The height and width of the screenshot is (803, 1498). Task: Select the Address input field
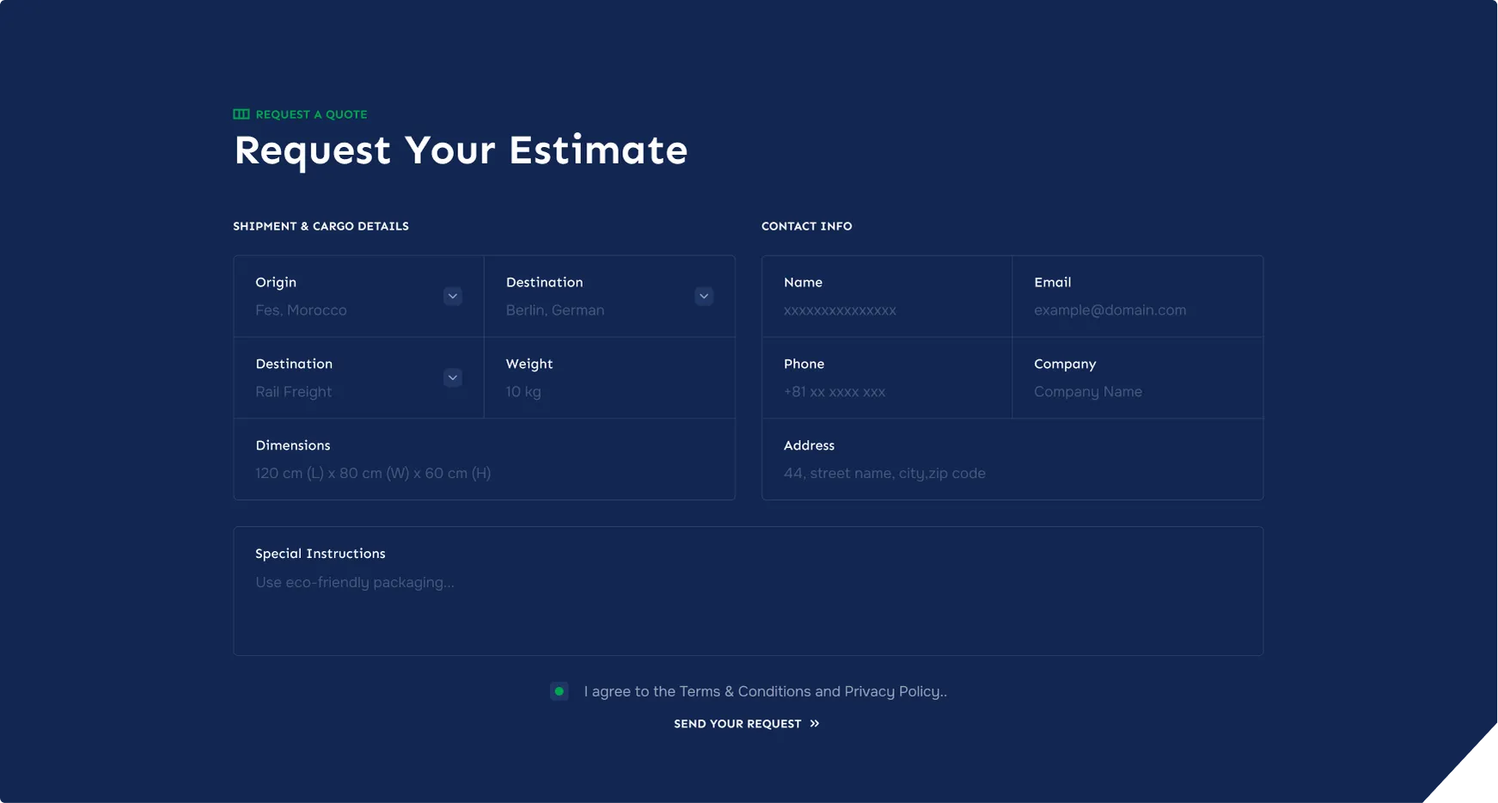(x=1011, y=473)
